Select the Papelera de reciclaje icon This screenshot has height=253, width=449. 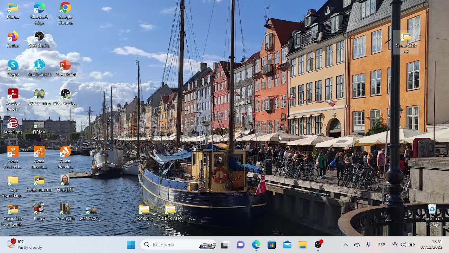(432, 210)
